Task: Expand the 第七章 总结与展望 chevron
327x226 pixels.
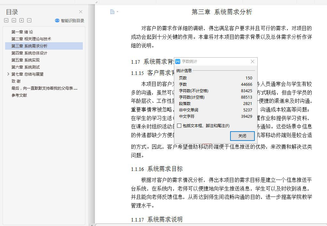Action: pyautogui.click(x=8, y=74)
